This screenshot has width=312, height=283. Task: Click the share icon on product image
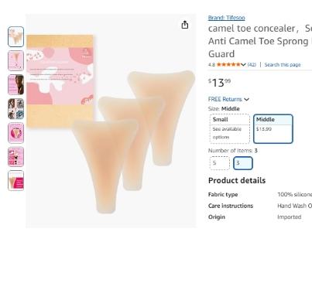coord(185,25)
